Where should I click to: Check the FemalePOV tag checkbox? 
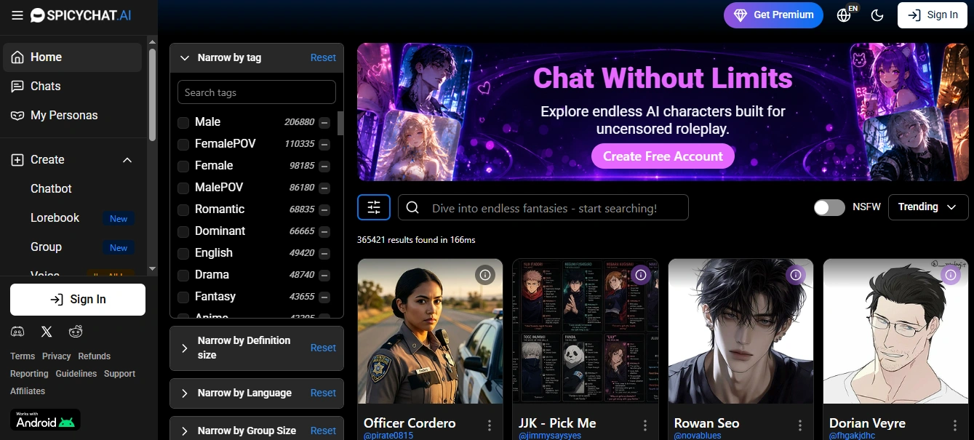click(x=183, y=144)
